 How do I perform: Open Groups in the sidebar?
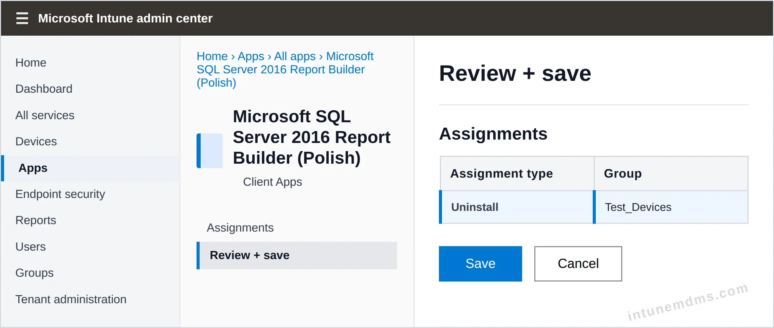pyautogui.click(x=34, y=273)
